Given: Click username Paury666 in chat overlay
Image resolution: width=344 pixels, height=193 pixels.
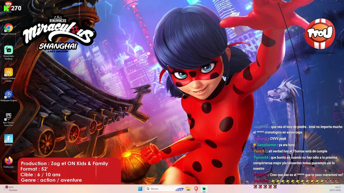Looking at the screenshot, I should click(260, 139).
